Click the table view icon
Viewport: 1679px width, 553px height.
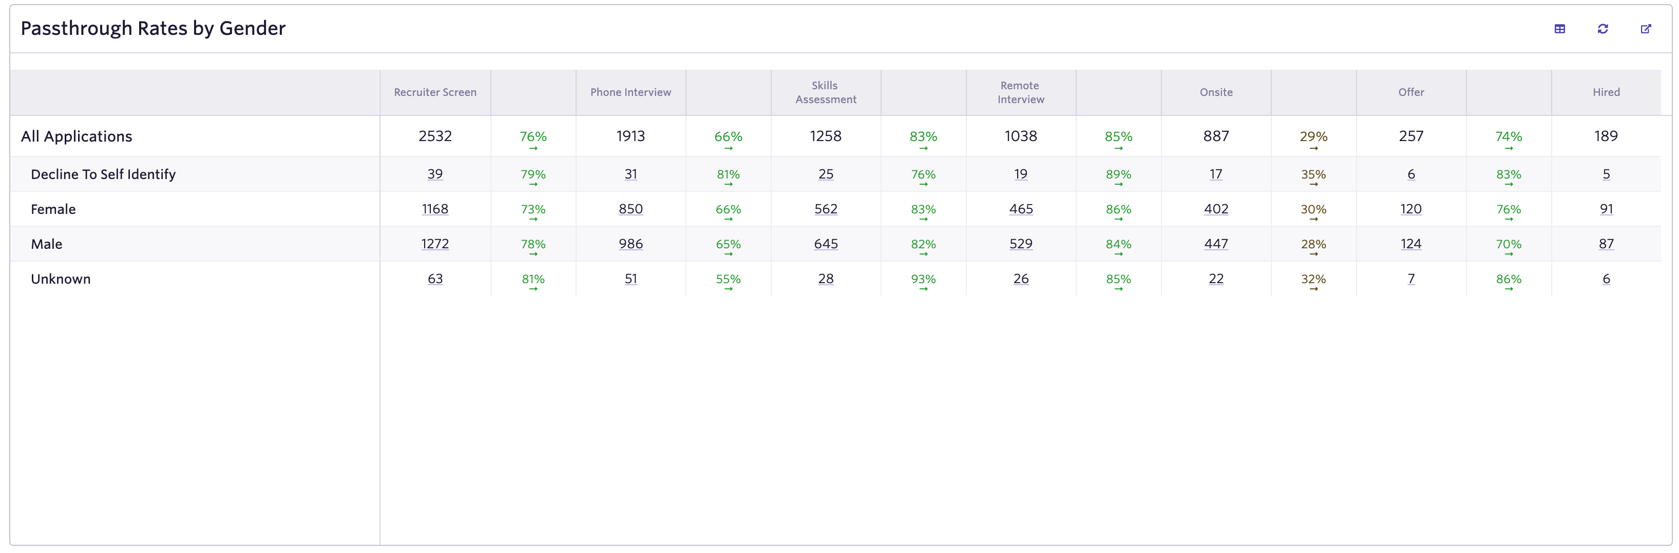pos(1559,29)
